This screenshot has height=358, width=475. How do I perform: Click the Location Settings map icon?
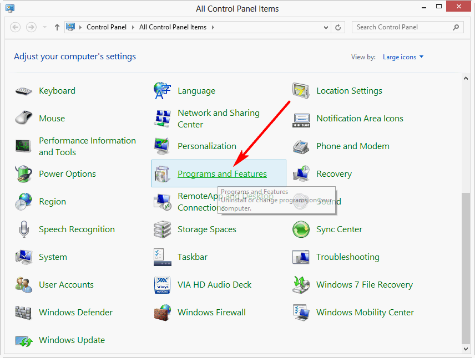pyautogui.click(x=301, y=90)
